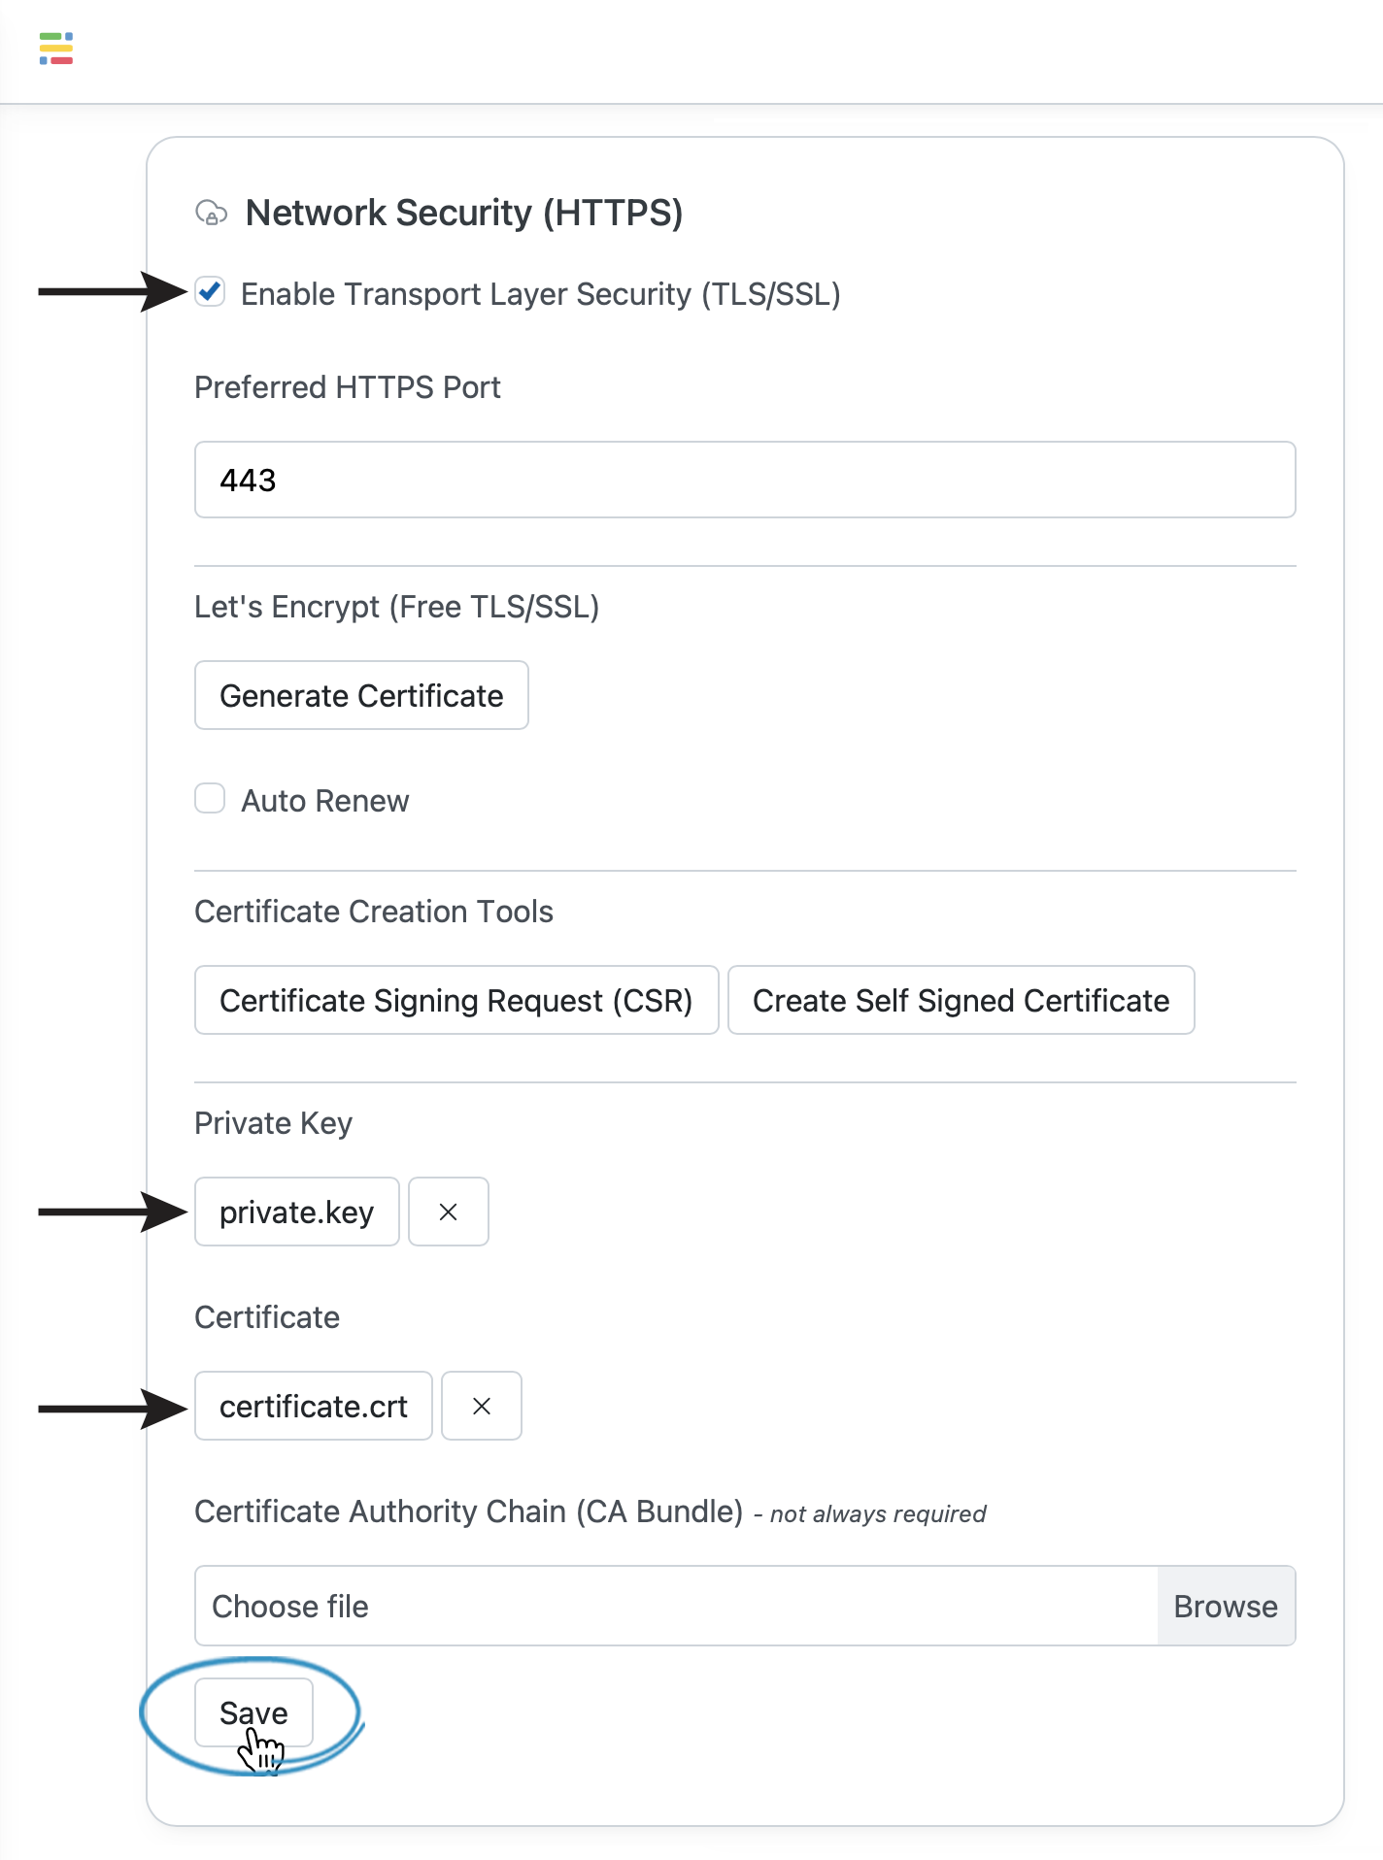The image size is (1383, 1860).
Task: Disable the Enable Transport Layer Security checkbox
Action: [210, 292]
